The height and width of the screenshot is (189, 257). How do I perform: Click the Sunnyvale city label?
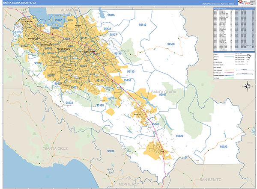coord(47,44)
